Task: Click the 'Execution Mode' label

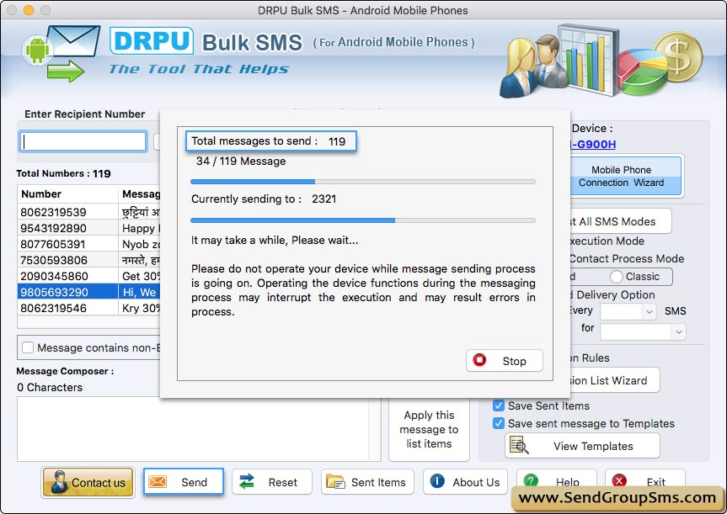Action: (x=607, y=241)
